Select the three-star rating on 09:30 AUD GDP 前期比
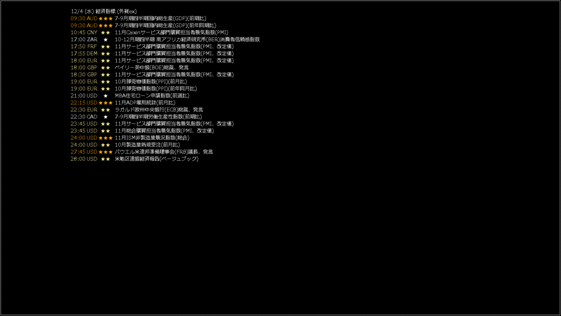 point(106,18)
